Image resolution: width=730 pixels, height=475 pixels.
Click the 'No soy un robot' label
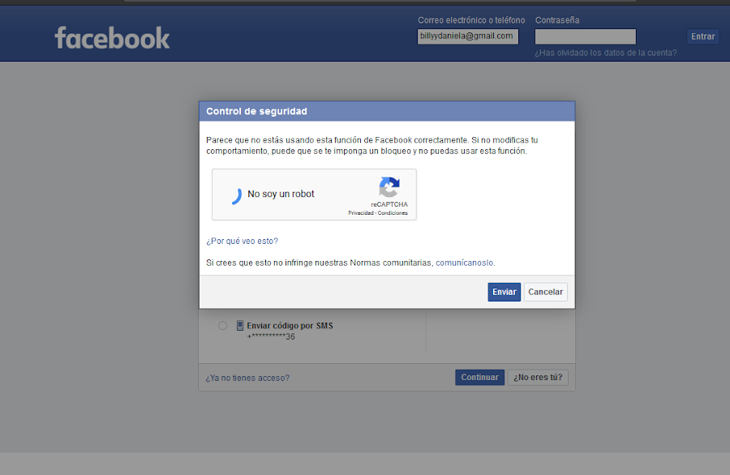tap(281, 194)
